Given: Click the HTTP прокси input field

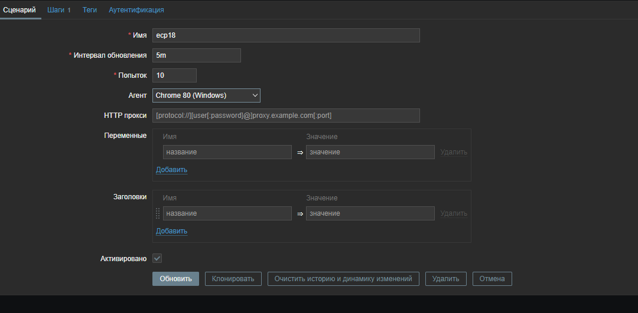Looking at the screenshot, I should pos(286,116).
